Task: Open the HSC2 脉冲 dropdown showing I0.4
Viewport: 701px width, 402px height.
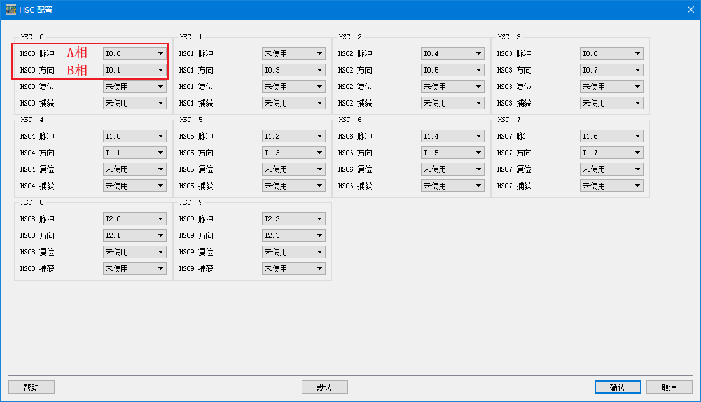Action: (453, 53)
